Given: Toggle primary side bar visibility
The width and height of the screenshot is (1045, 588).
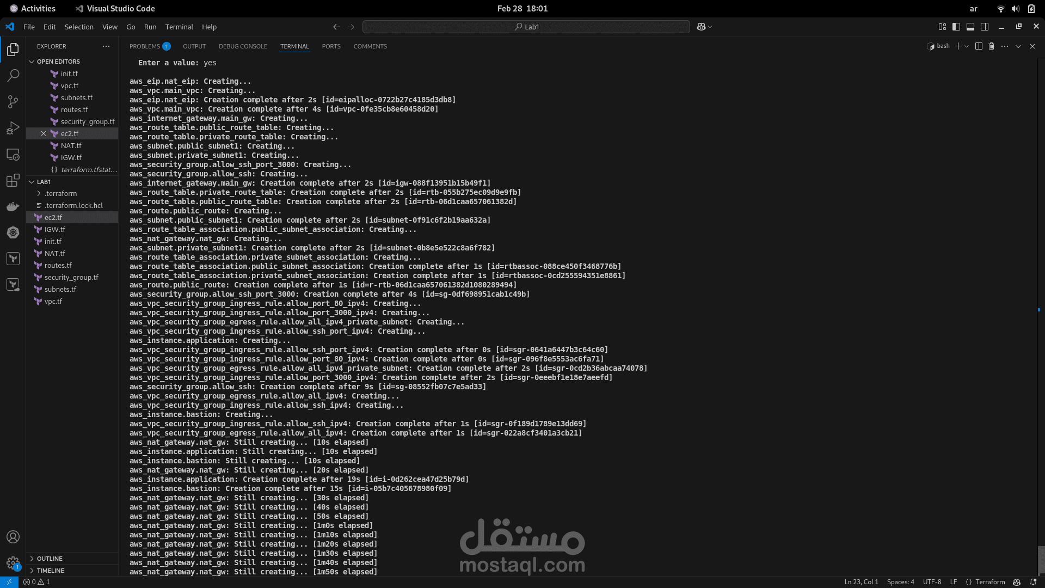Looking at the screenshot, I should point(956,27).
